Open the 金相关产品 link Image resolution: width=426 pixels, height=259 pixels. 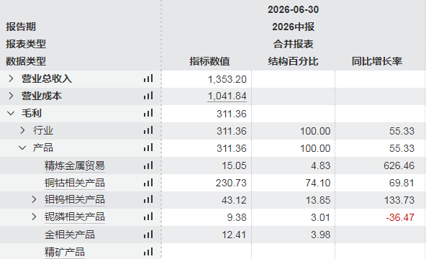(70, 235)
